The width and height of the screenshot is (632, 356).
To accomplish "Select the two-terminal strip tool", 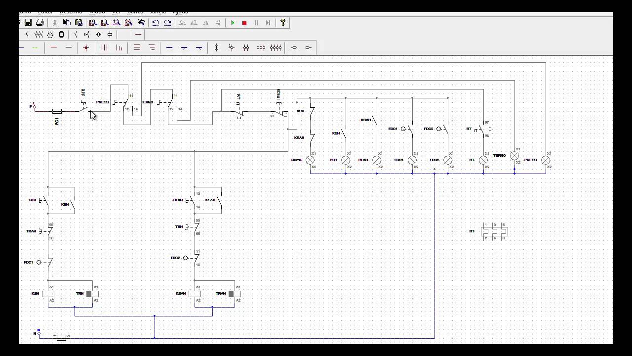I will (246, 47).
